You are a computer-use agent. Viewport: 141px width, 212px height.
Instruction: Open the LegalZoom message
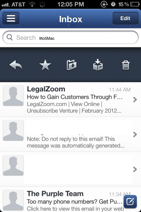pyautogui.click(x=70, y=99)
